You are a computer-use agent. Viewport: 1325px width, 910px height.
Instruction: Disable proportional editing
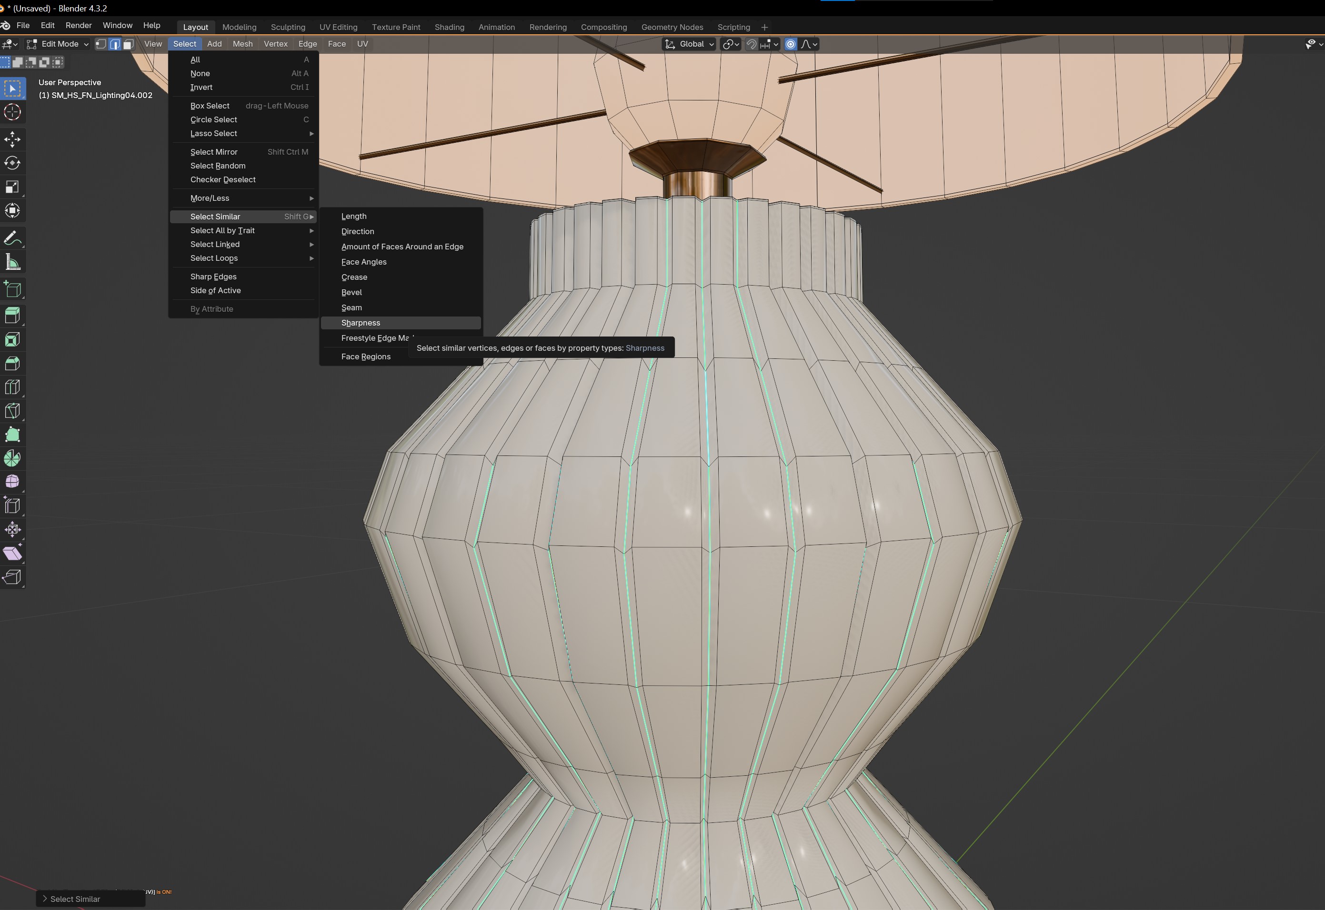coord(791,44)
